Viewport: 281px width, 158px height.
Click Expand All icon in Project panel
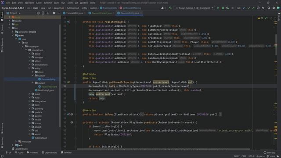click(x=43, y=13)
